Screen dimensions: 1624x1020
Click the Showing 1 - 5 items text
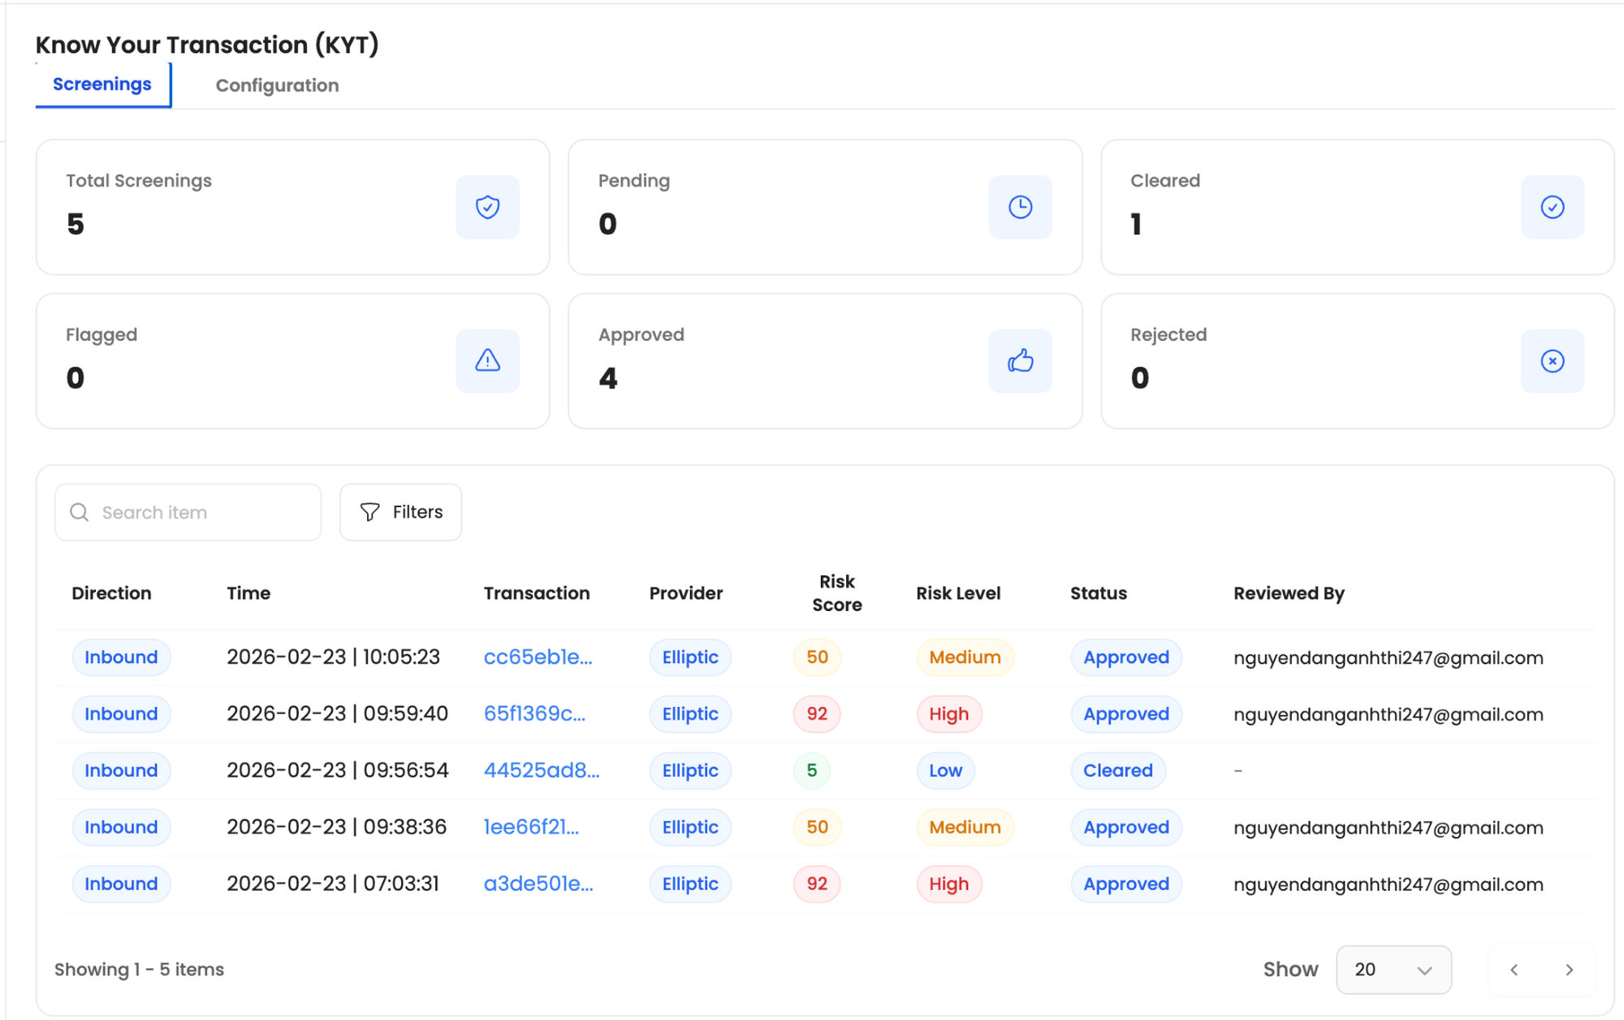pos(139,970)
